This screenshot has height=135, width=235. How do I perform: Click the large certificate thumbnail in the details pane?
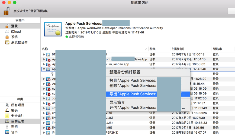coord(53,29)
